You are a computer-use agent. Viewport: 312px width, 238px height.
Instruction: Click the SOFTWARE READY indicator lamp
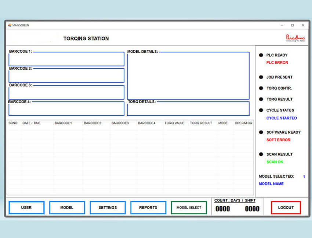pyautogui.click(x=261, y=132)
